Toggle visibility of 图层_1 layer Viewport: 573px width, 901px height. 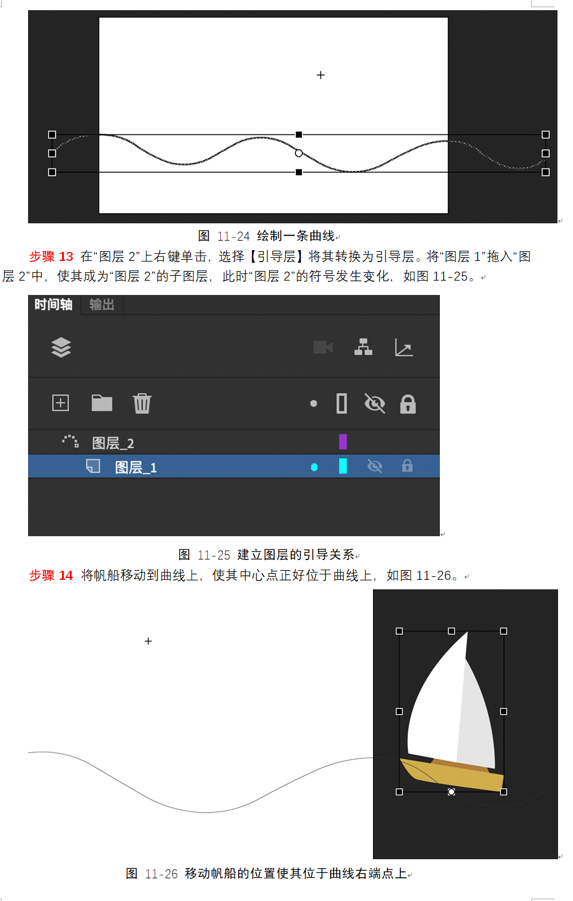(x=375, y=466)
